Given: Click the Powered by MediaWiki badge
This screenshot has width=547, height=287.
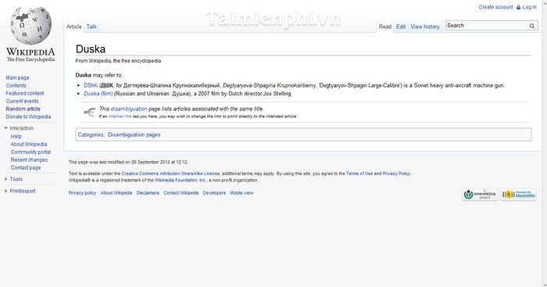Looking at the screenshot, I should click(x=518, y=195).
